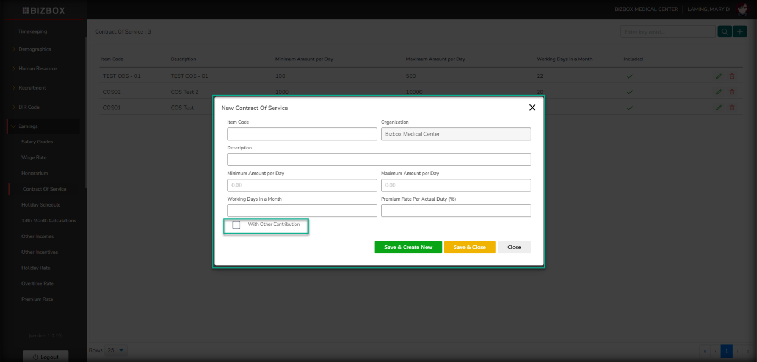Select Holiday Schedule in the sidebar
Viewport: 757px width, 362px height.
[x=41, y=205]
